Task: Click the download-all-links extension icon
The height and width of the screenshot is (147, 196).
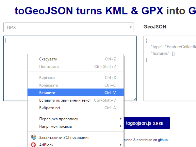Action: coord(33,137)
